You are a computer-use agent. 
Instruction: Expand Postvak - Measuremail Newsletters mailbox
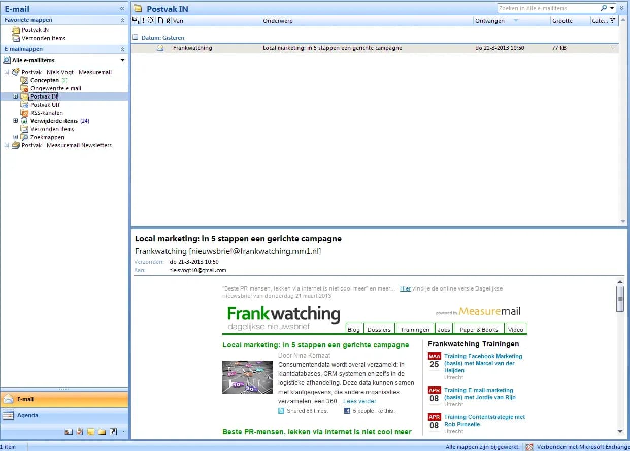click(x=7, y=145)
